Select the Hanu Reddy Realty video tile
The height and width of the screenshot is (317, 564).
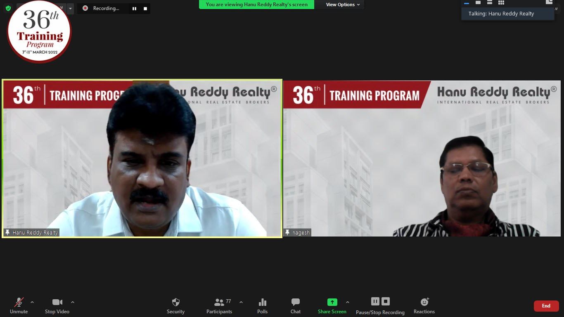pyautogui.click(x=142, y=158)
